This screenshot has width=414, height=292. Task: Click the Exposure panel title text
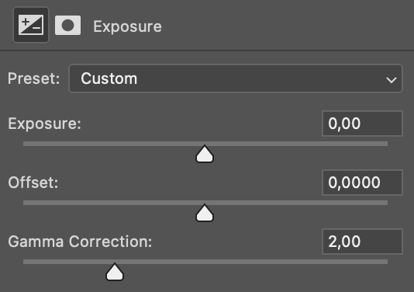[x=127, y=26]
